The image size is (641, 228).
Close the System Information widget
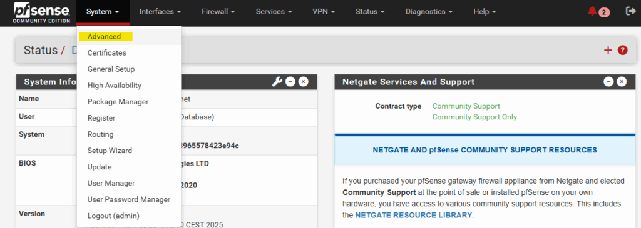tap(304, 82)
